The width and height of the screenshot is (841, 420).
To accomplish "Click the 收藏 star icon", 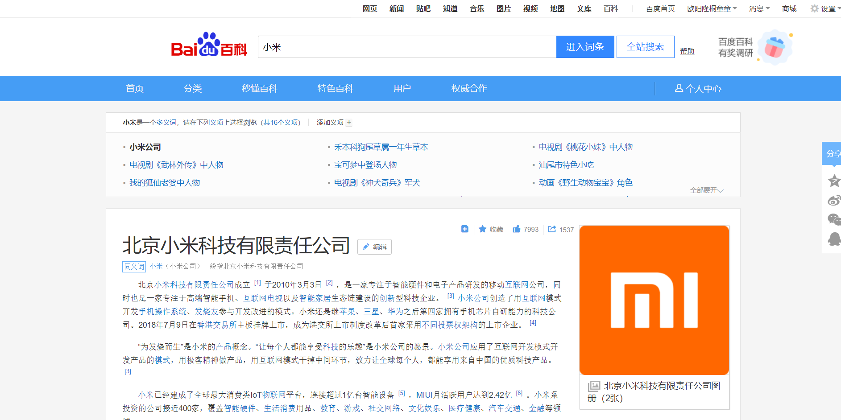I will tap(482, 229).
